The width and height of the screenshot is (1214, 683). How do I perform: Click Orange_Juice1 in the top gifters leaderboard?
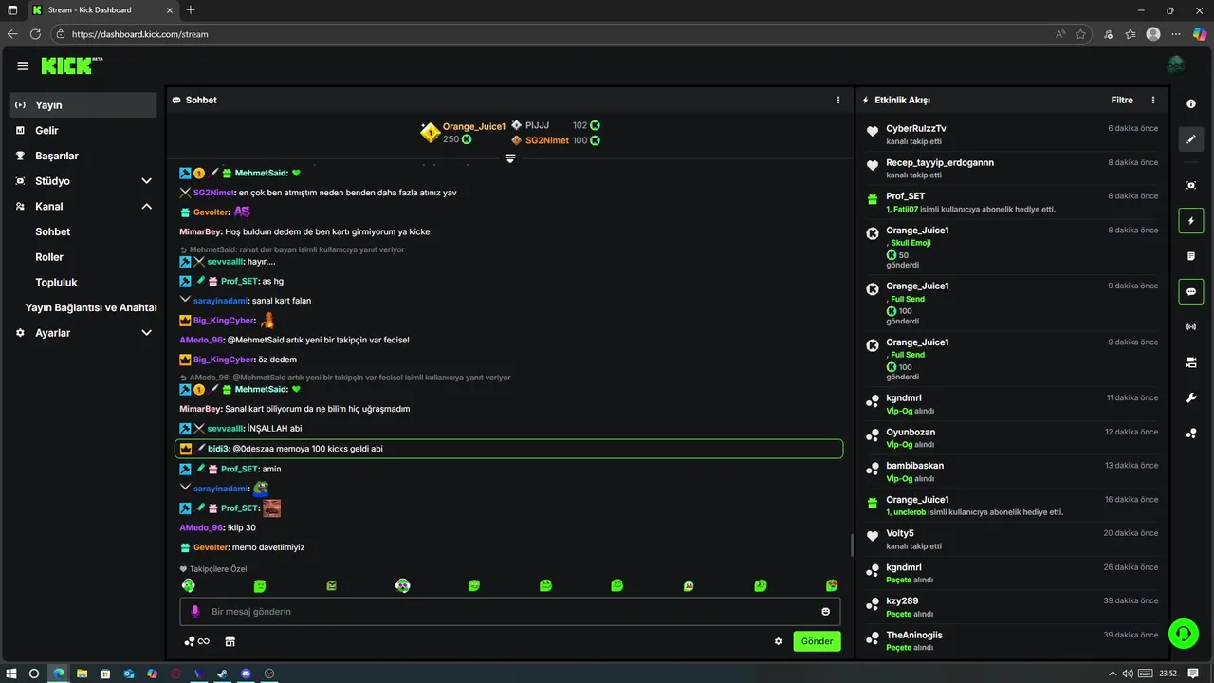[x=473, y=127]
